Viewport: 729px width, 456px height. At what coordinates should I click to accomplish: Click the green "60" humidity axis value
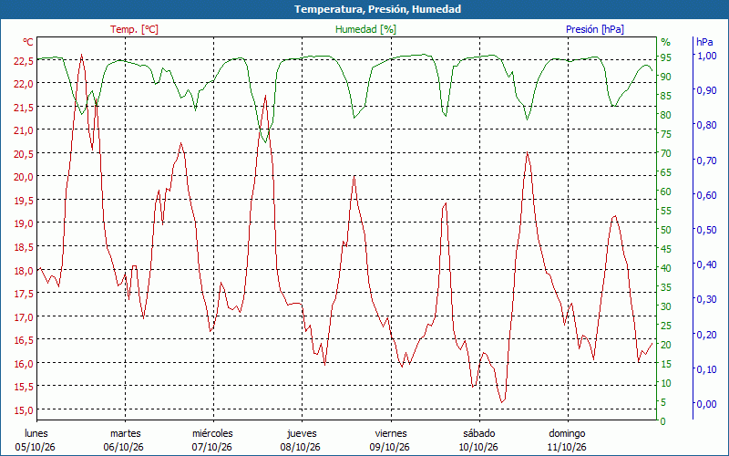click(666, 192)
